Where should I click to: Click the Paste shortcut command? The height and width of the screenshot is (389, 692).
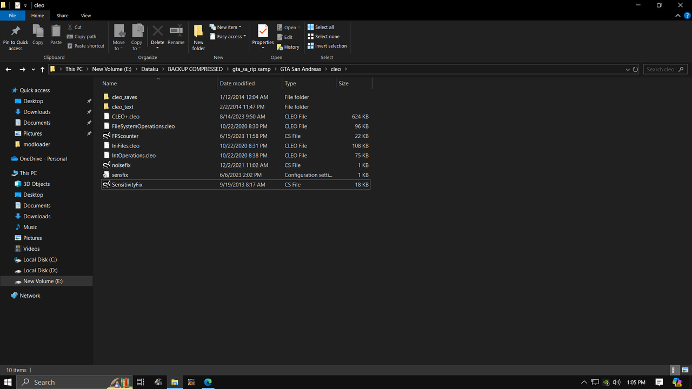point(86,46)
